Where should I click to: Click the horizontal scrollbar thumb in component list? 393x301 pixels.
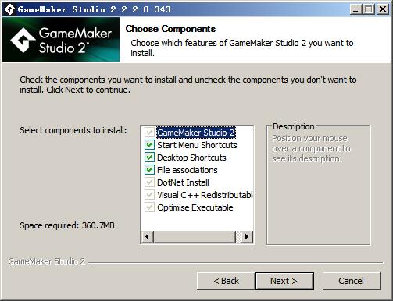point(195,237)
